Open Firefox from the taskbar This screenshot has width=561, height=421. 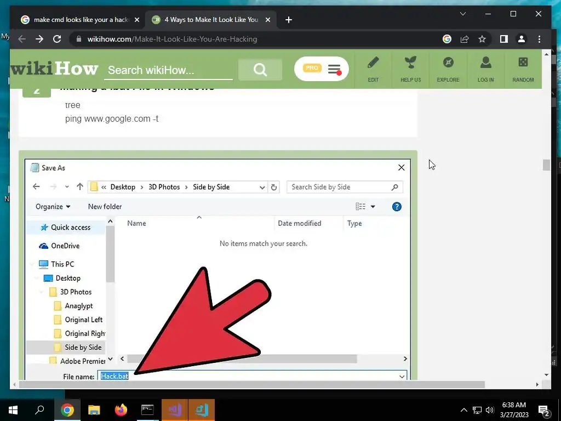tap(121, 410)
